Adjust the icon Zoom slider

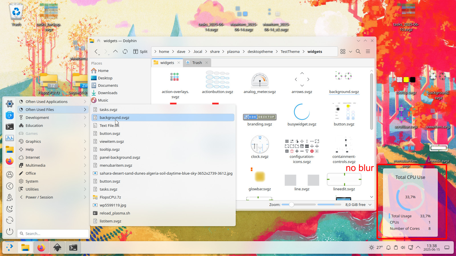[292, 205]
